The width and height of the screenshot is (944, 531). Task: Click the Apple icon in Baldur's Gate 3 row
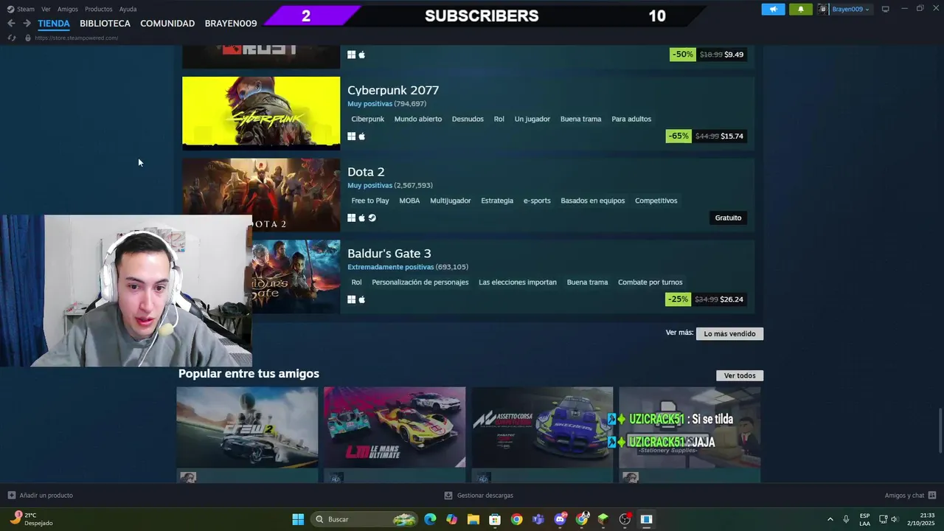point(362,299)
